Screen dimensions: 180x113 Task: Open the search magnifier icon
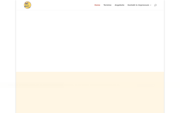(155, 5)
